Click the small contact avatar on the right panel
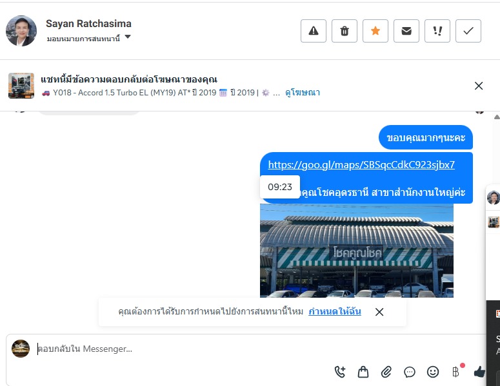The width and height of the screenshot is (500, 386). 494,197
